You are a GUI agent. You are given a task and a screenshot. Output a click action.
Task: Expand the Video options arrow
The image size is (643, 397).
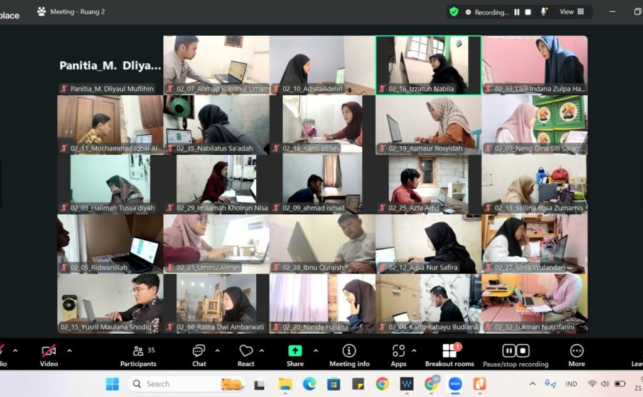(x=69, y=351)
